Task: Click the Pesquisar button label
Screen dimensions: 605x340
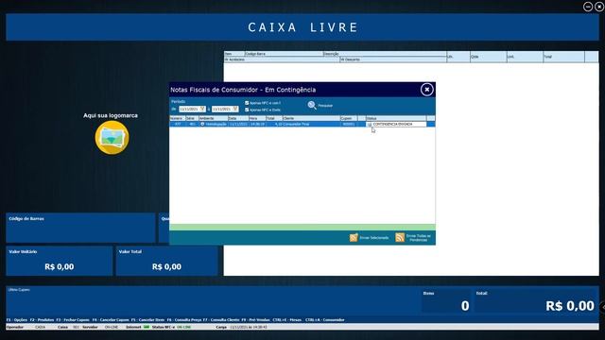Action: 325,106
